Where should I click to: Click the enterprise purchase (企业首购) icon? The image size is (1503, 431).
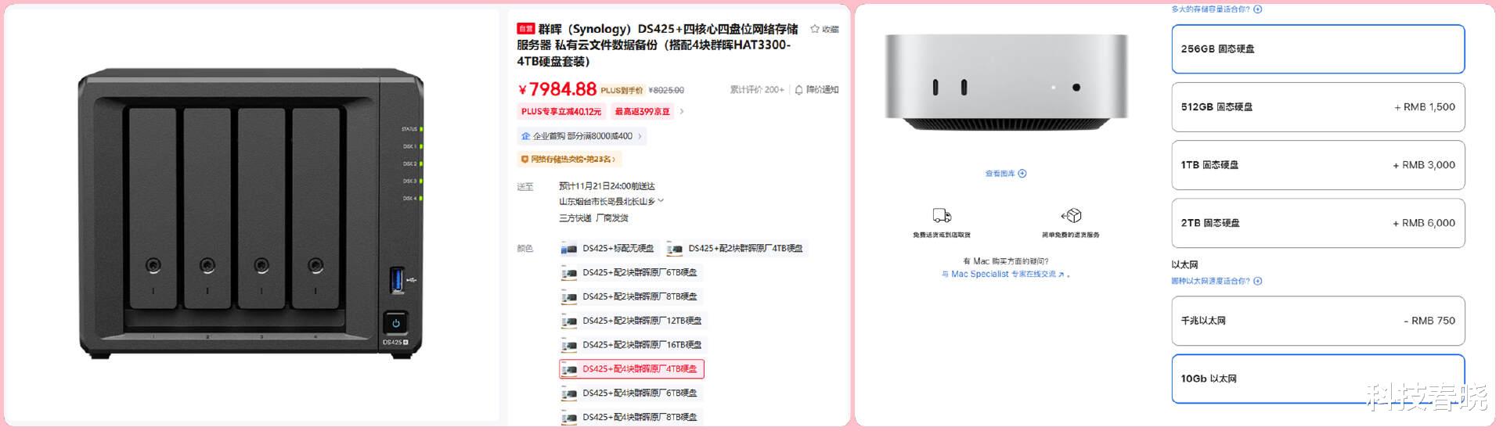pos(525,136)
